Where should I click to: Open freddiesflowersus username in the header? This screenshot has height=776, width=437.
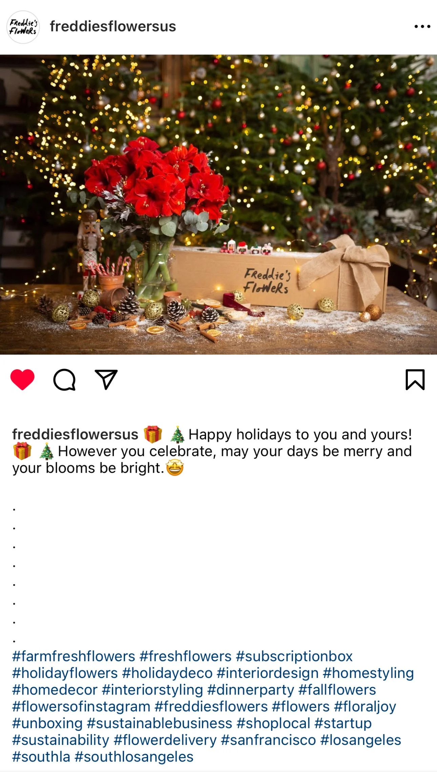pos(113,26)
